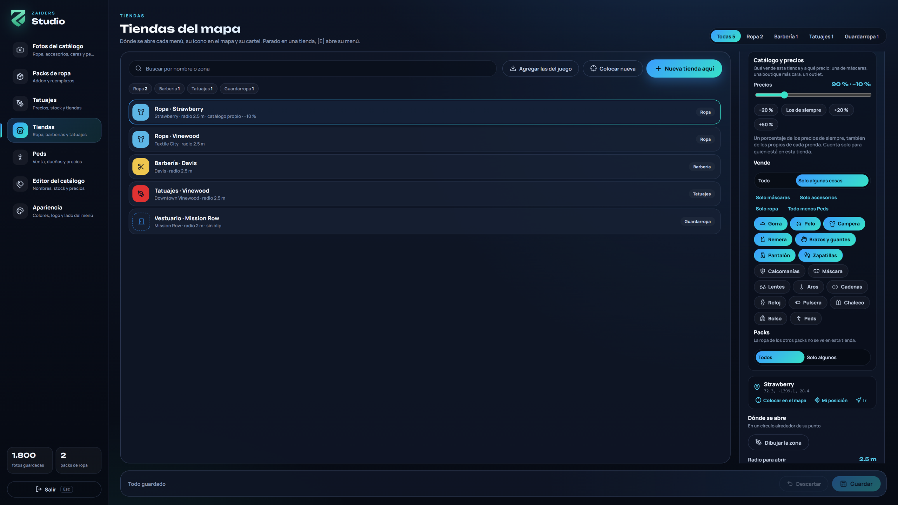898x505 pixels.
Task: Click the Colocar en el mapa link
Action: pyautogui.click(x=781, y=400)
